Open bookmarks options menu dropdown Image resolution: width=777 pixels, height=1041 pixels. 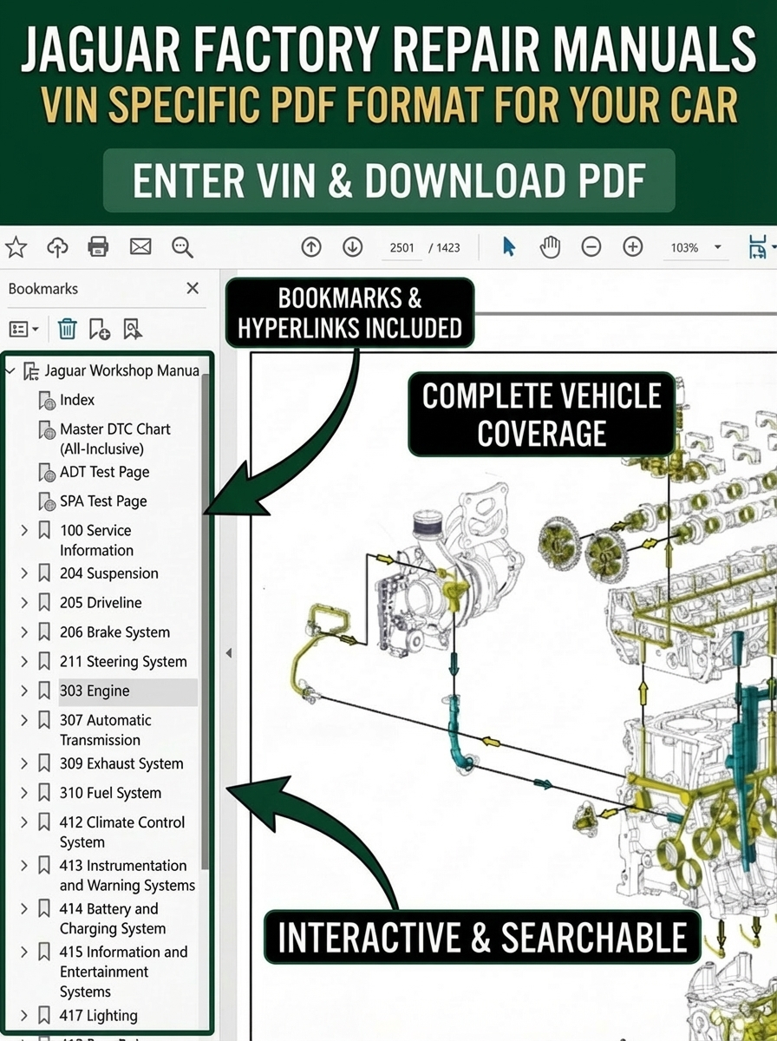[x=23, y=329]
